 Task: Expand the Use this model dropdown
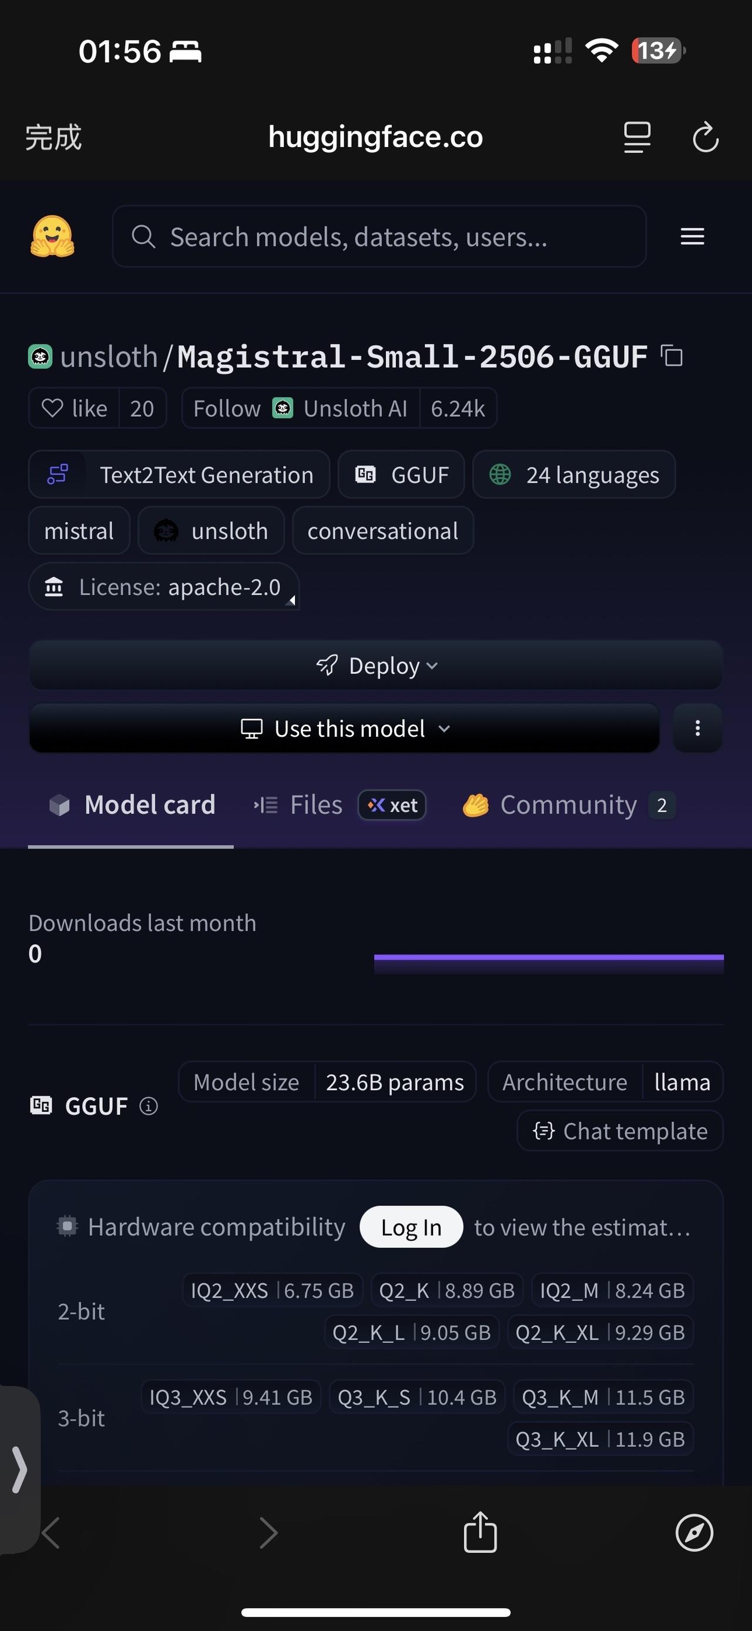tap(344, 728)
